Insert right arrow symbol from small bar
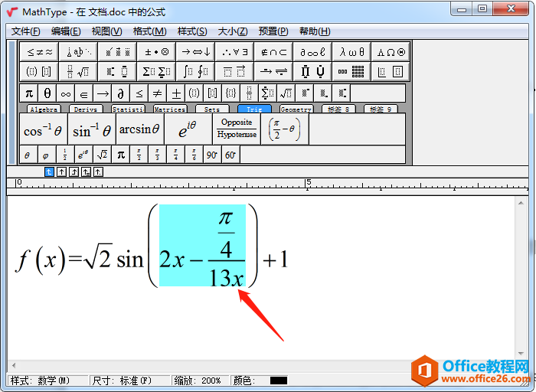 103,93
